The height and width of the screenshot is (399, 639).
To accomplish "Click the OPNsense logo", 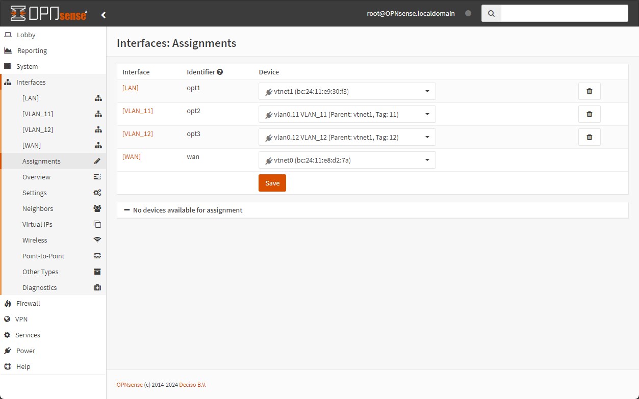I will coord(49,14).
